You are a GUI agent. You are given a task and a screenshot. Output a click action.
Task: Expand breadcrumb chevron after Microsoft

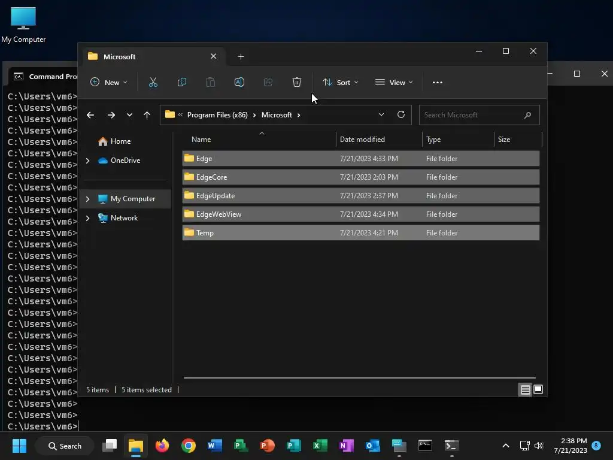tap(299, 115)
